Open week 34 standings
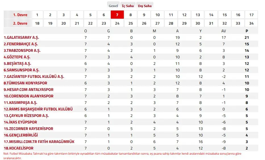Viewport: 265px width, 160px height. click(x=251, y=23)
